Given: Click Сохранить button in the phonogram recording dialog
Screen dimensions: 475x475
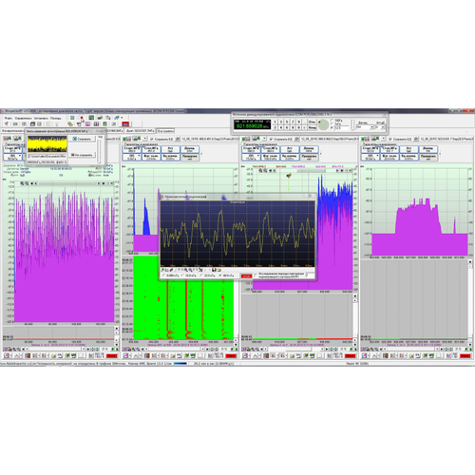Looking at the screenshot, I should pos(83,139).
